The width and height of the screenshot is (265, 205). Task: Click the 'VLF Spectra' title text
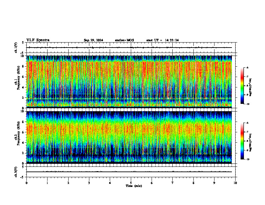38,40
